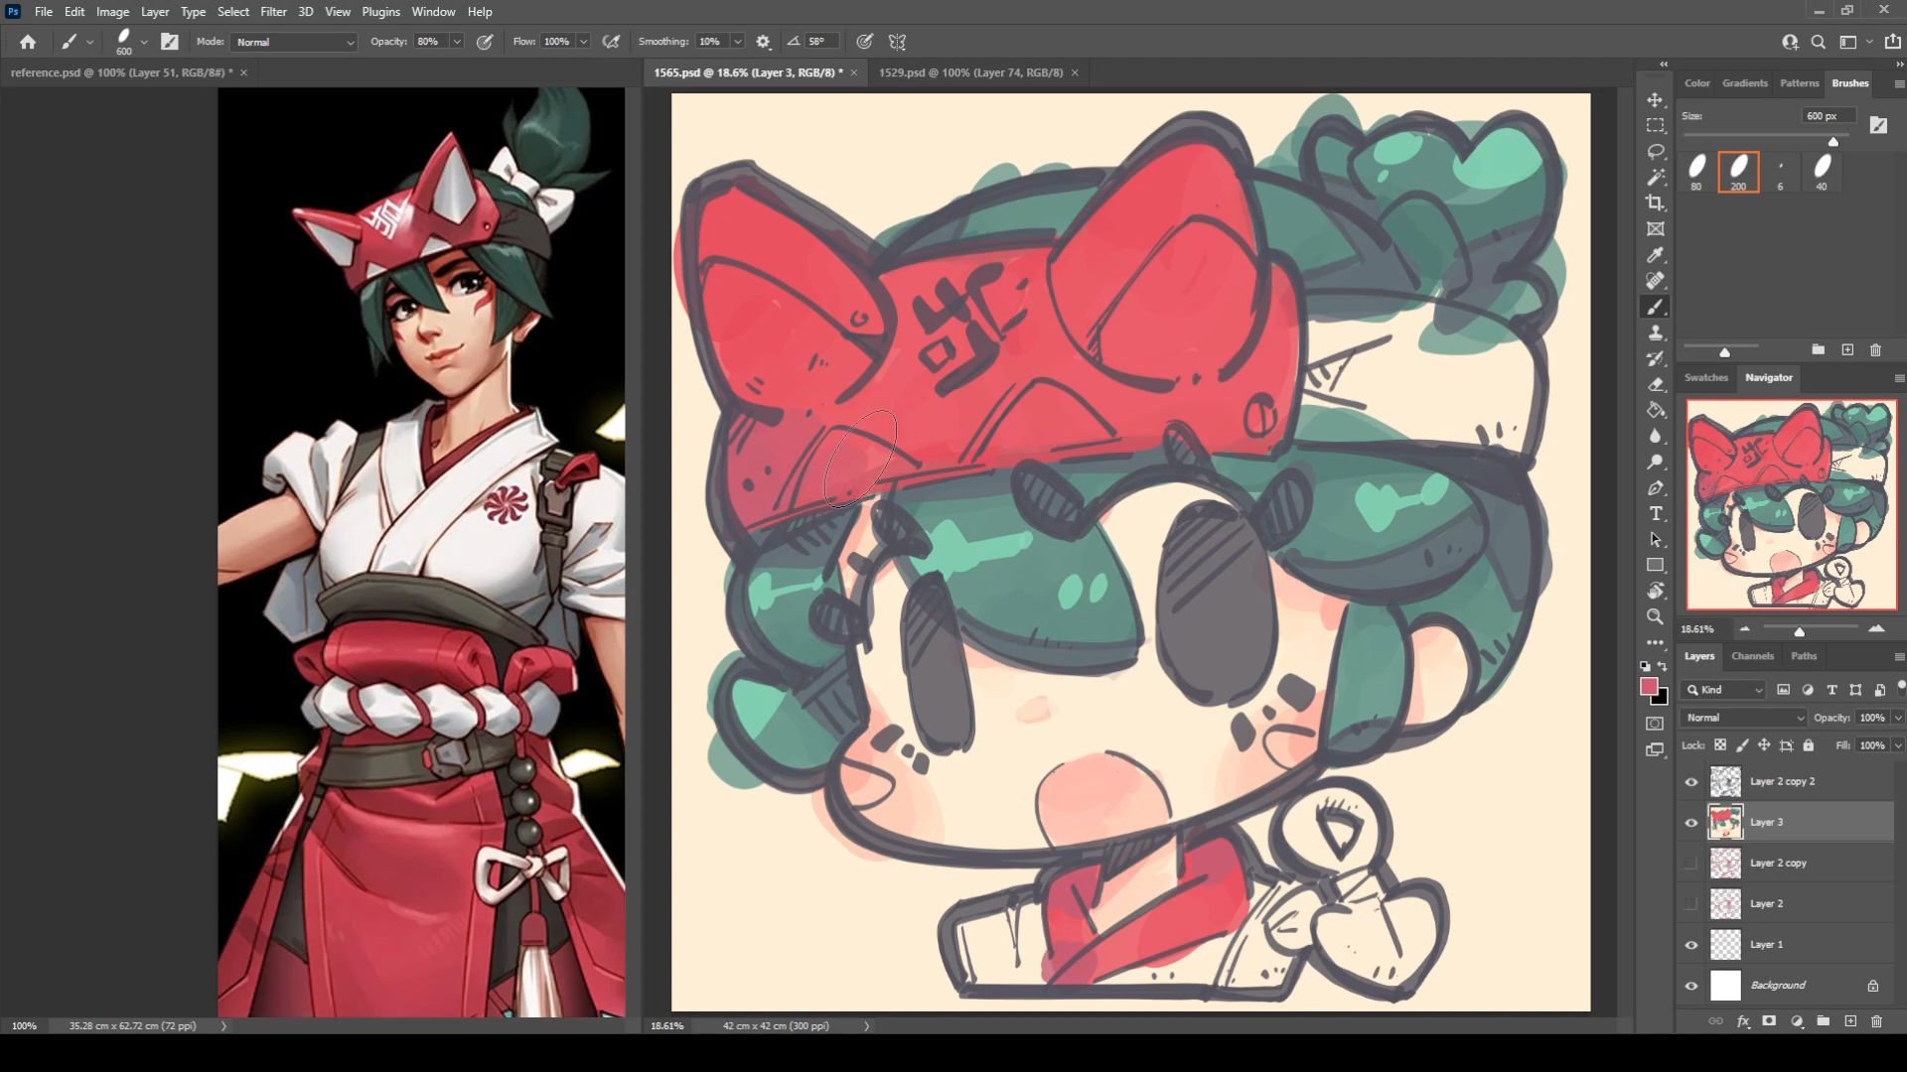Toggle pressure for size icon
The height and width of the screenshot is (1072, 1907).
pos(865,42)
